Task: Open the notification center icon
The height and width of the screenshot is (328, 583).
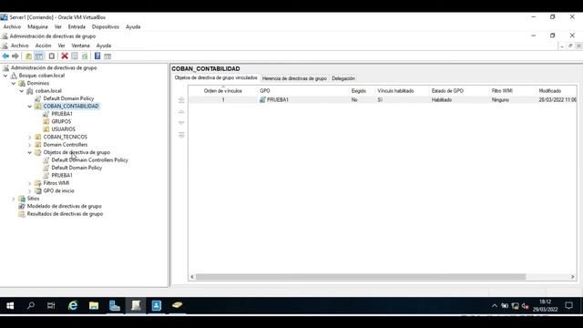Action: coord(568,306)
